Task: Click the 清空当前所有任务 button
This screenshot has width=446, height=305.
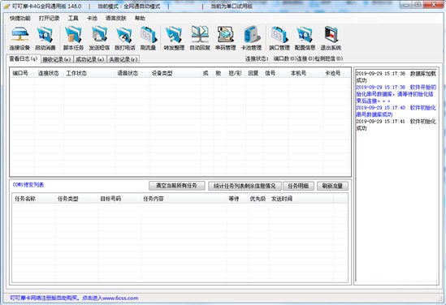Action: 176,186
